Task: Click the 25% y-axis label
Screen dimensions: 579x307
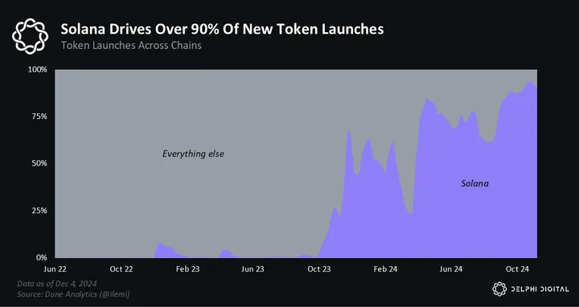Action: tap(39, 211)
